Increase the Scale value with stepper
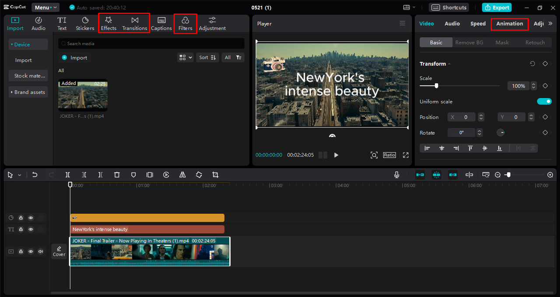 click(x=533, y=84)
